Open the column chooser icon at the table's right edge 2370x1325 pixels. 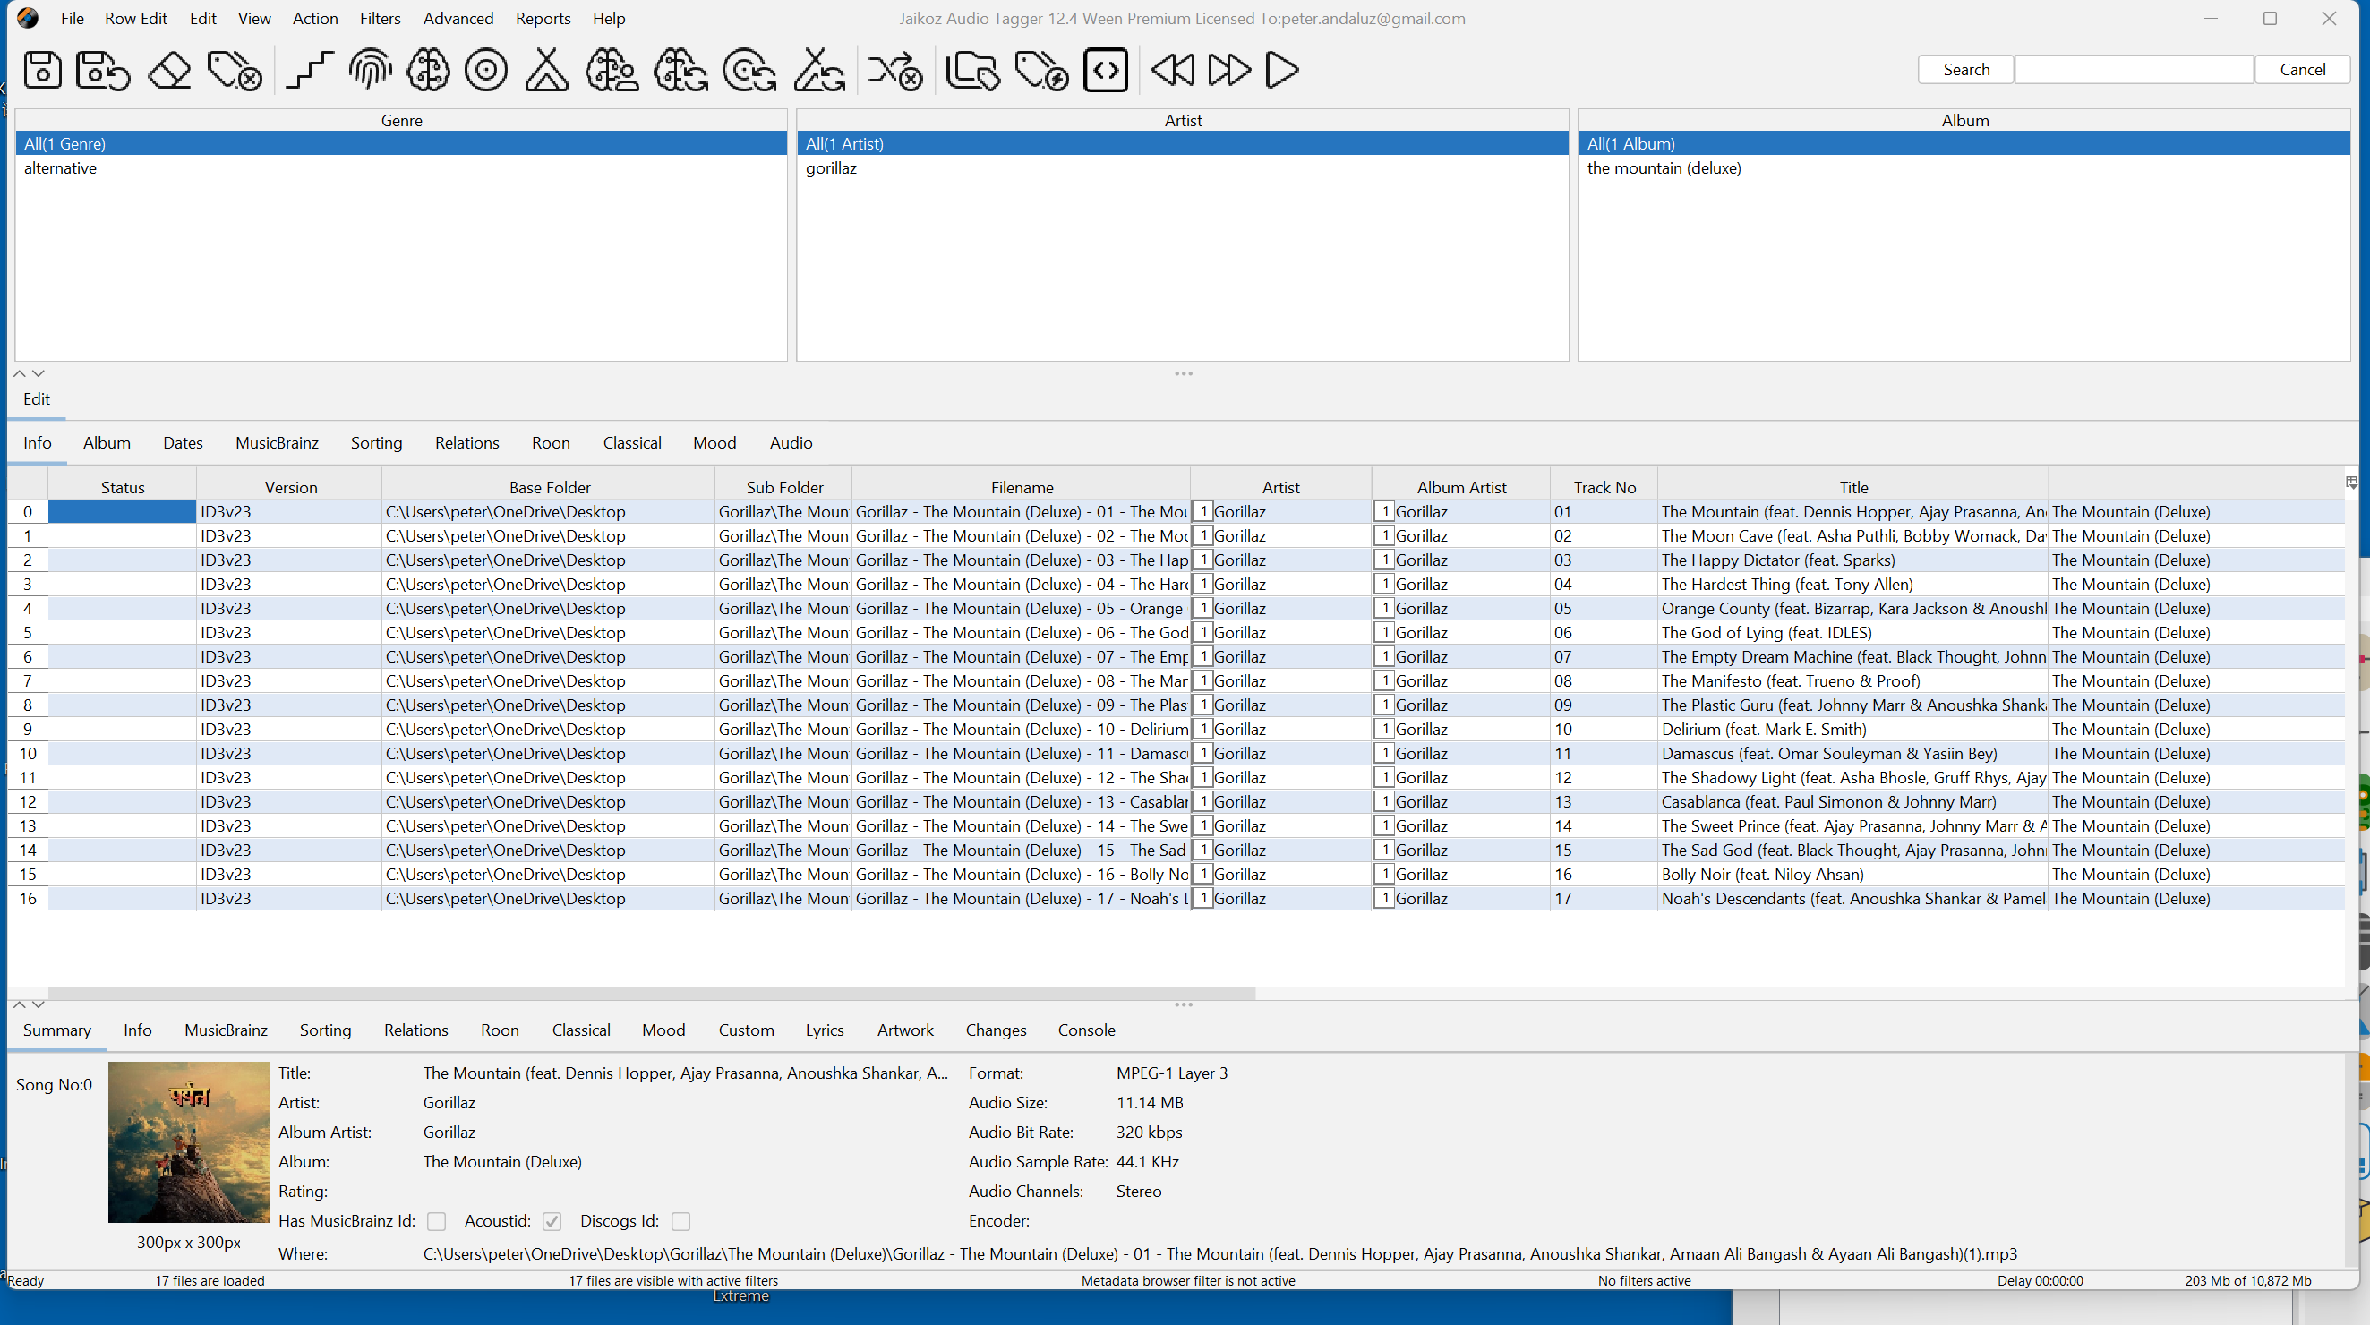[x=2350, y=483]
